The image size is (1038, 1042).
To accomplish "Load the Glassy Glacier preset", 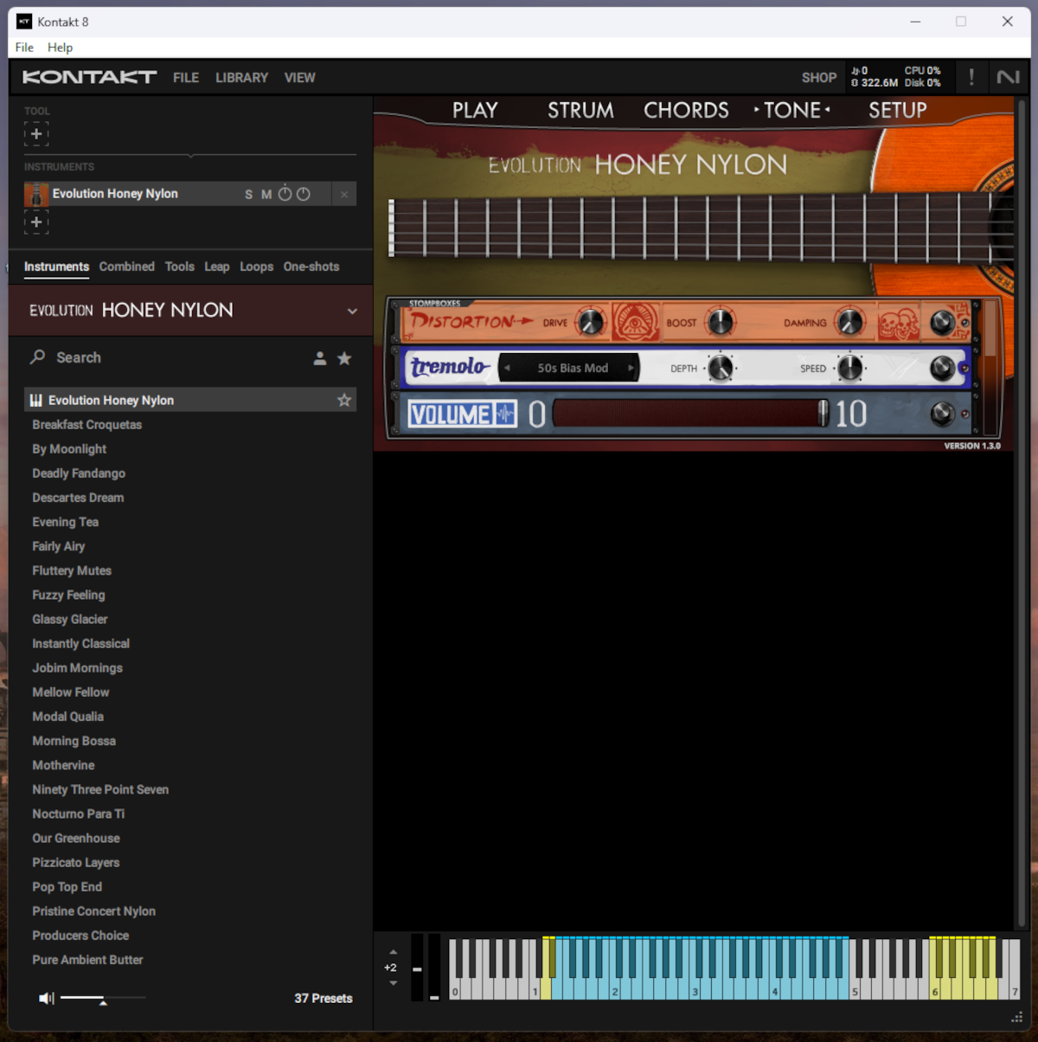I will [70, 619].
